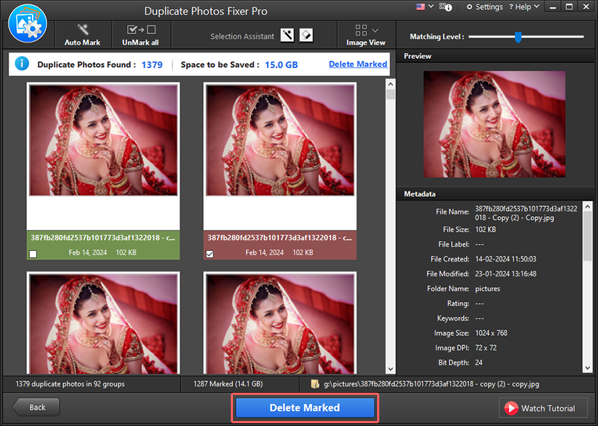This screenshot has width=598, height=426.
Task: Select the photo thumbnail above the red label
Action: [x=280, y=140]
